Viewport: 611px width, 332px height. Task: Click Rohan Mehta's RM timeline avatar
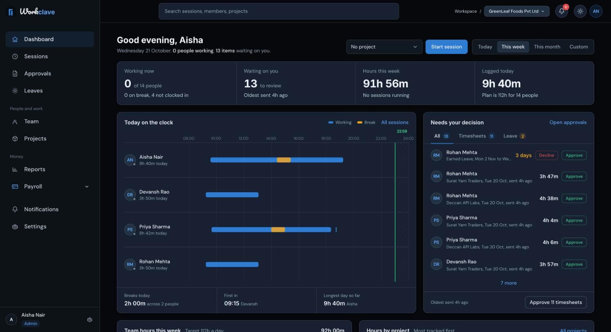pyautogui.click(x=130, y=264)
